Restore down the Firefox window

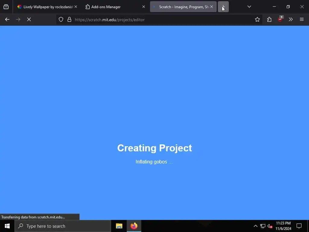coord(288,7)
